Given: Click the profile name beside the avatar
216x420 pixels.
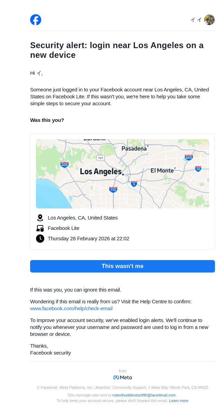Looking at the screenshot, I should 196,20.
